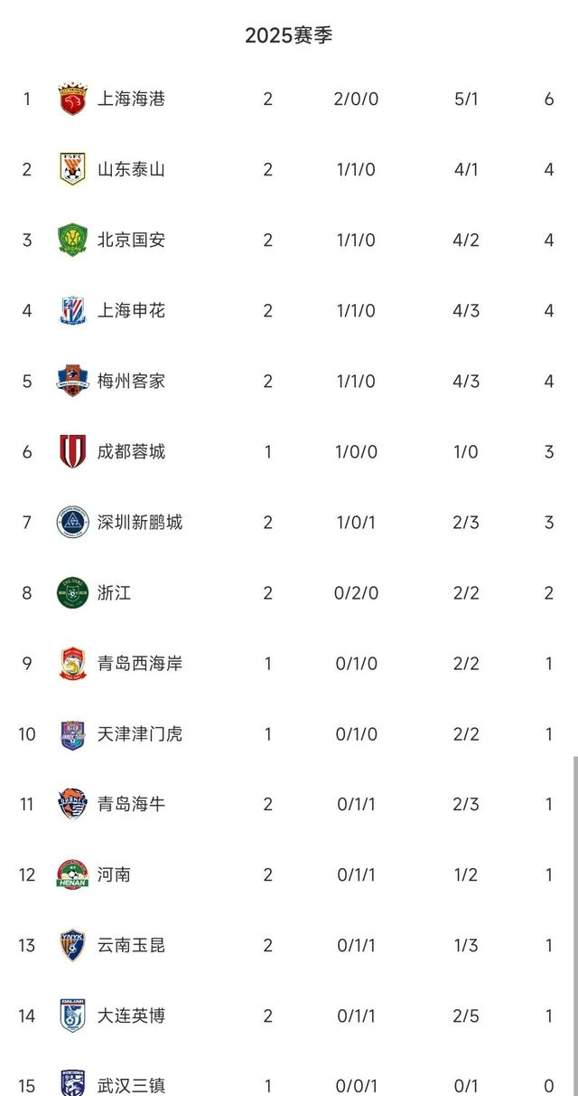Click the Beijing Guoan green shield logo
578x1096 pixels.
click(x=71, y=240)
